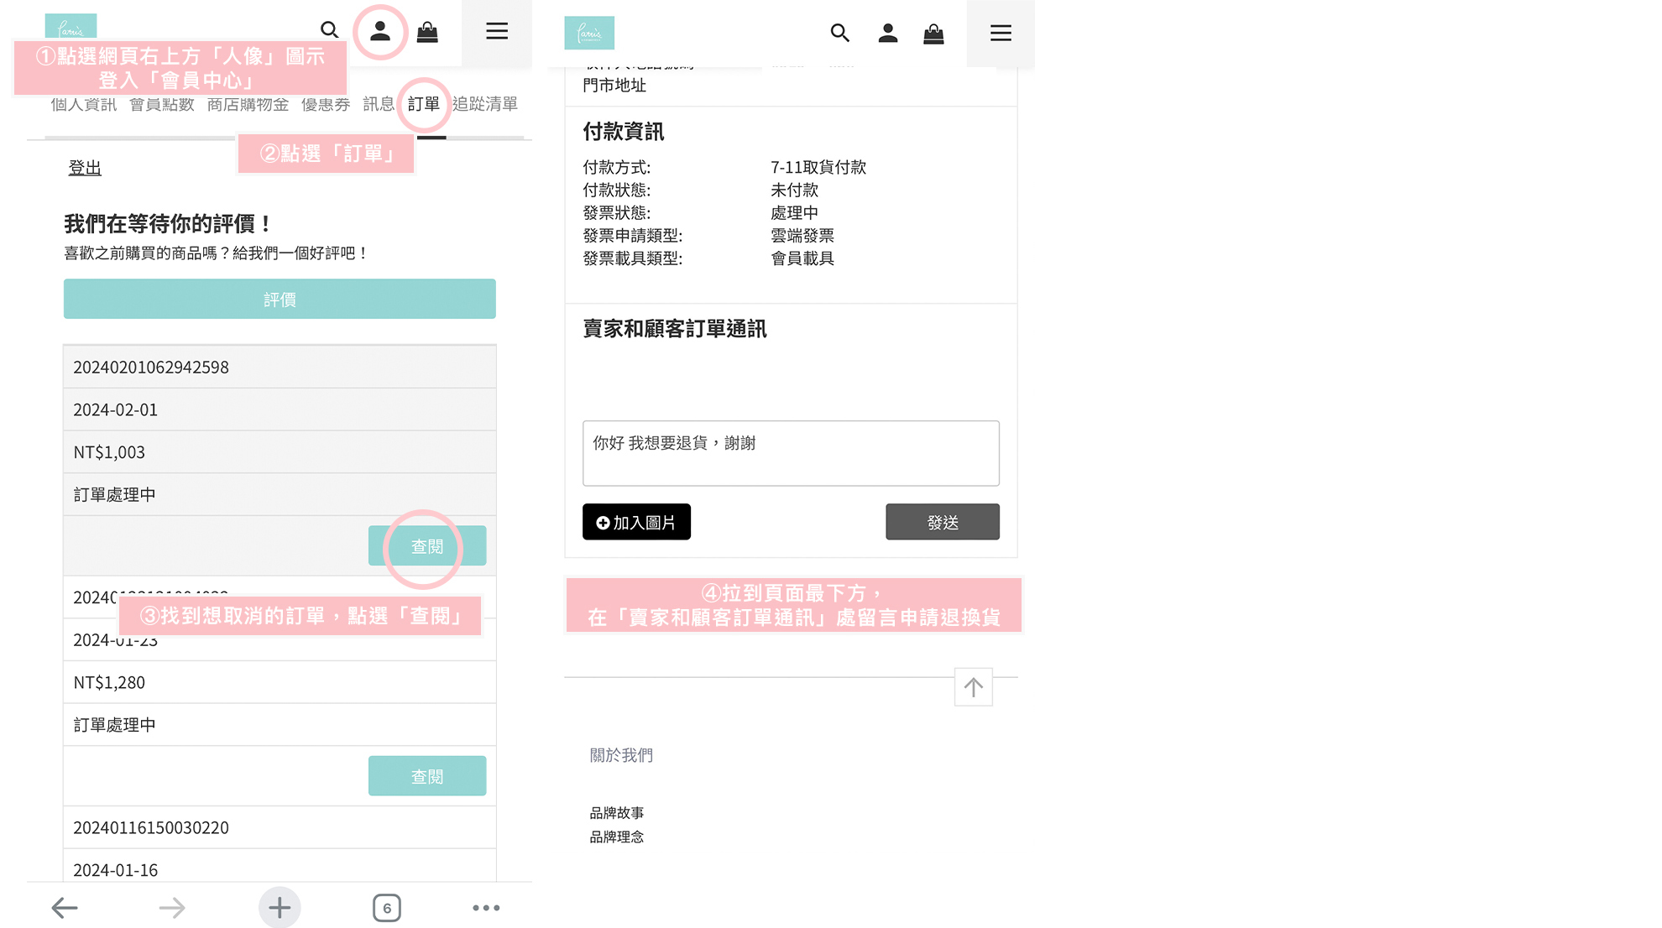Image resolution: width=1662 pixels, height=928 pixels.
Task: Go back with browser back arrow
Action: click(65, 907)
